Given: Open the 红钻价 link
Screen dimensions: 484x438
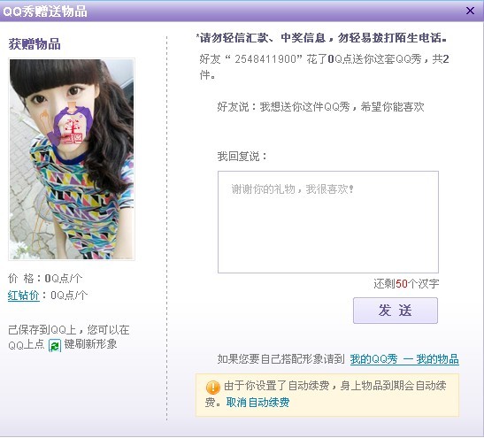Looking at the screenshot, I should 24,296.
